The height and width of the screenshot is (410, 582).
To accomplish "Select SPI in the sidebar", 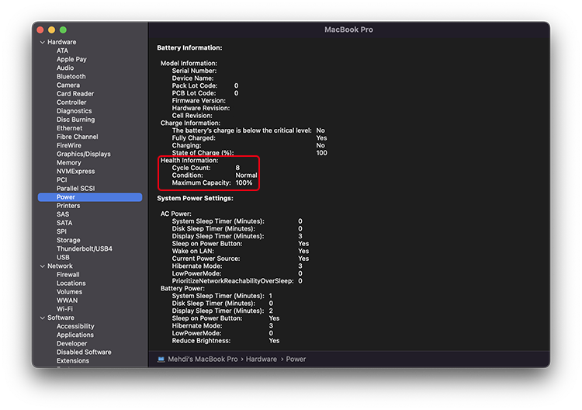I will pos(61,231).
